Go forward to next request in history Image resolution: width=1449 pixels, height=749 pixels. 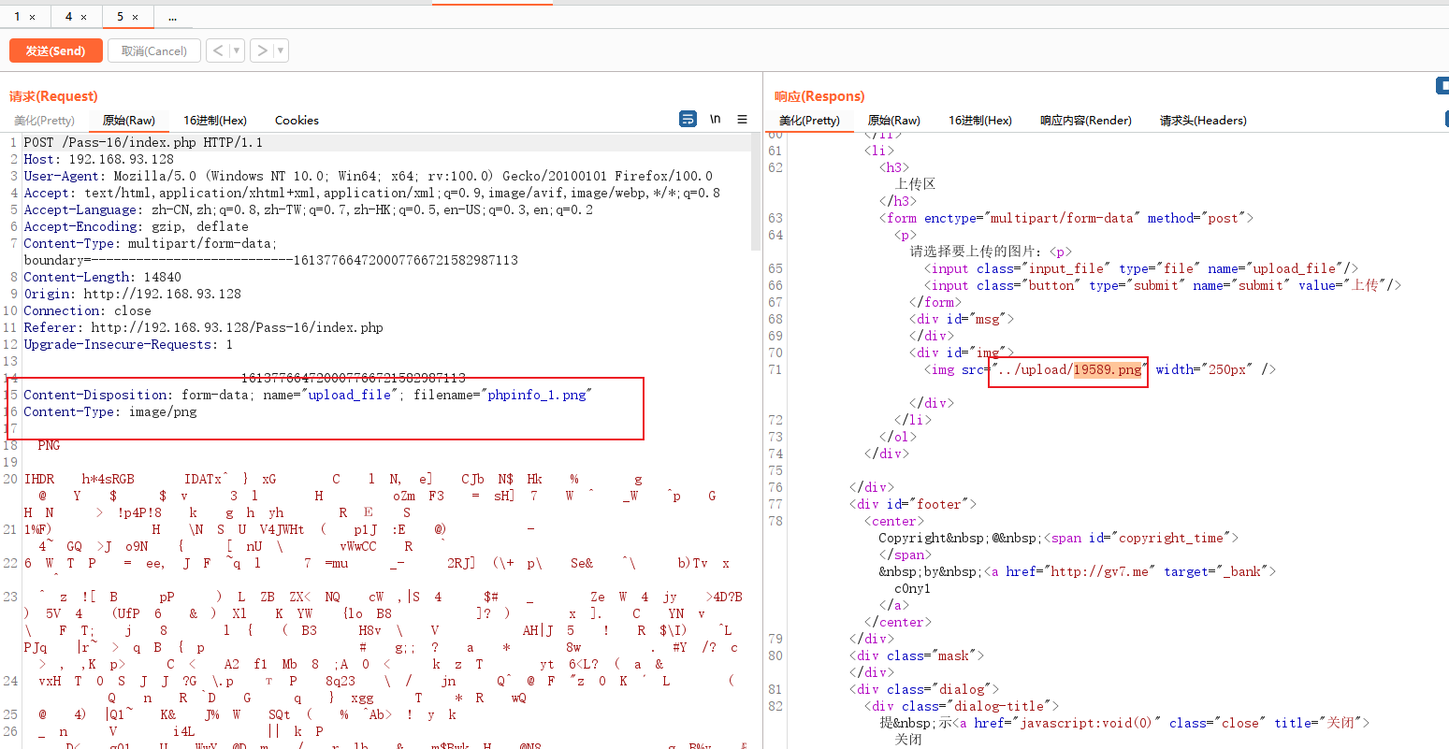(262, 50)
